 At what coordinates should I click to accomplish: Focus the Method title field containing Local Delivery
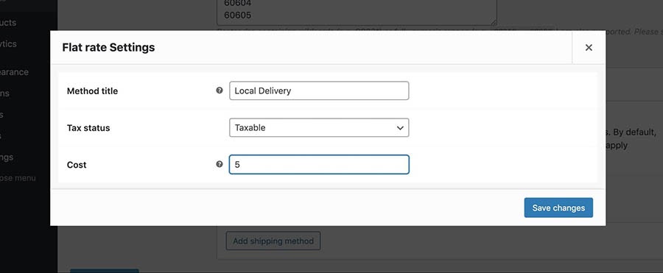319,91
